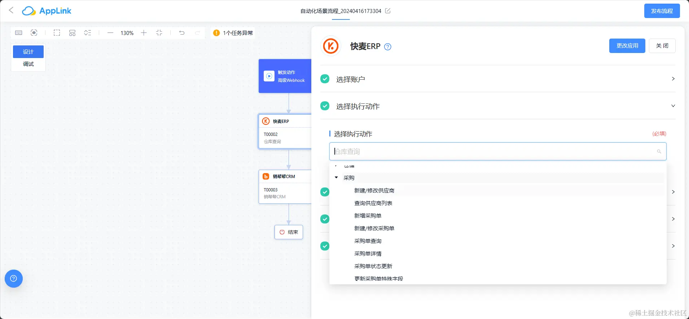Expand the 选择账户 section chevron
689x319 pixels.
click(x=673, y=79)
